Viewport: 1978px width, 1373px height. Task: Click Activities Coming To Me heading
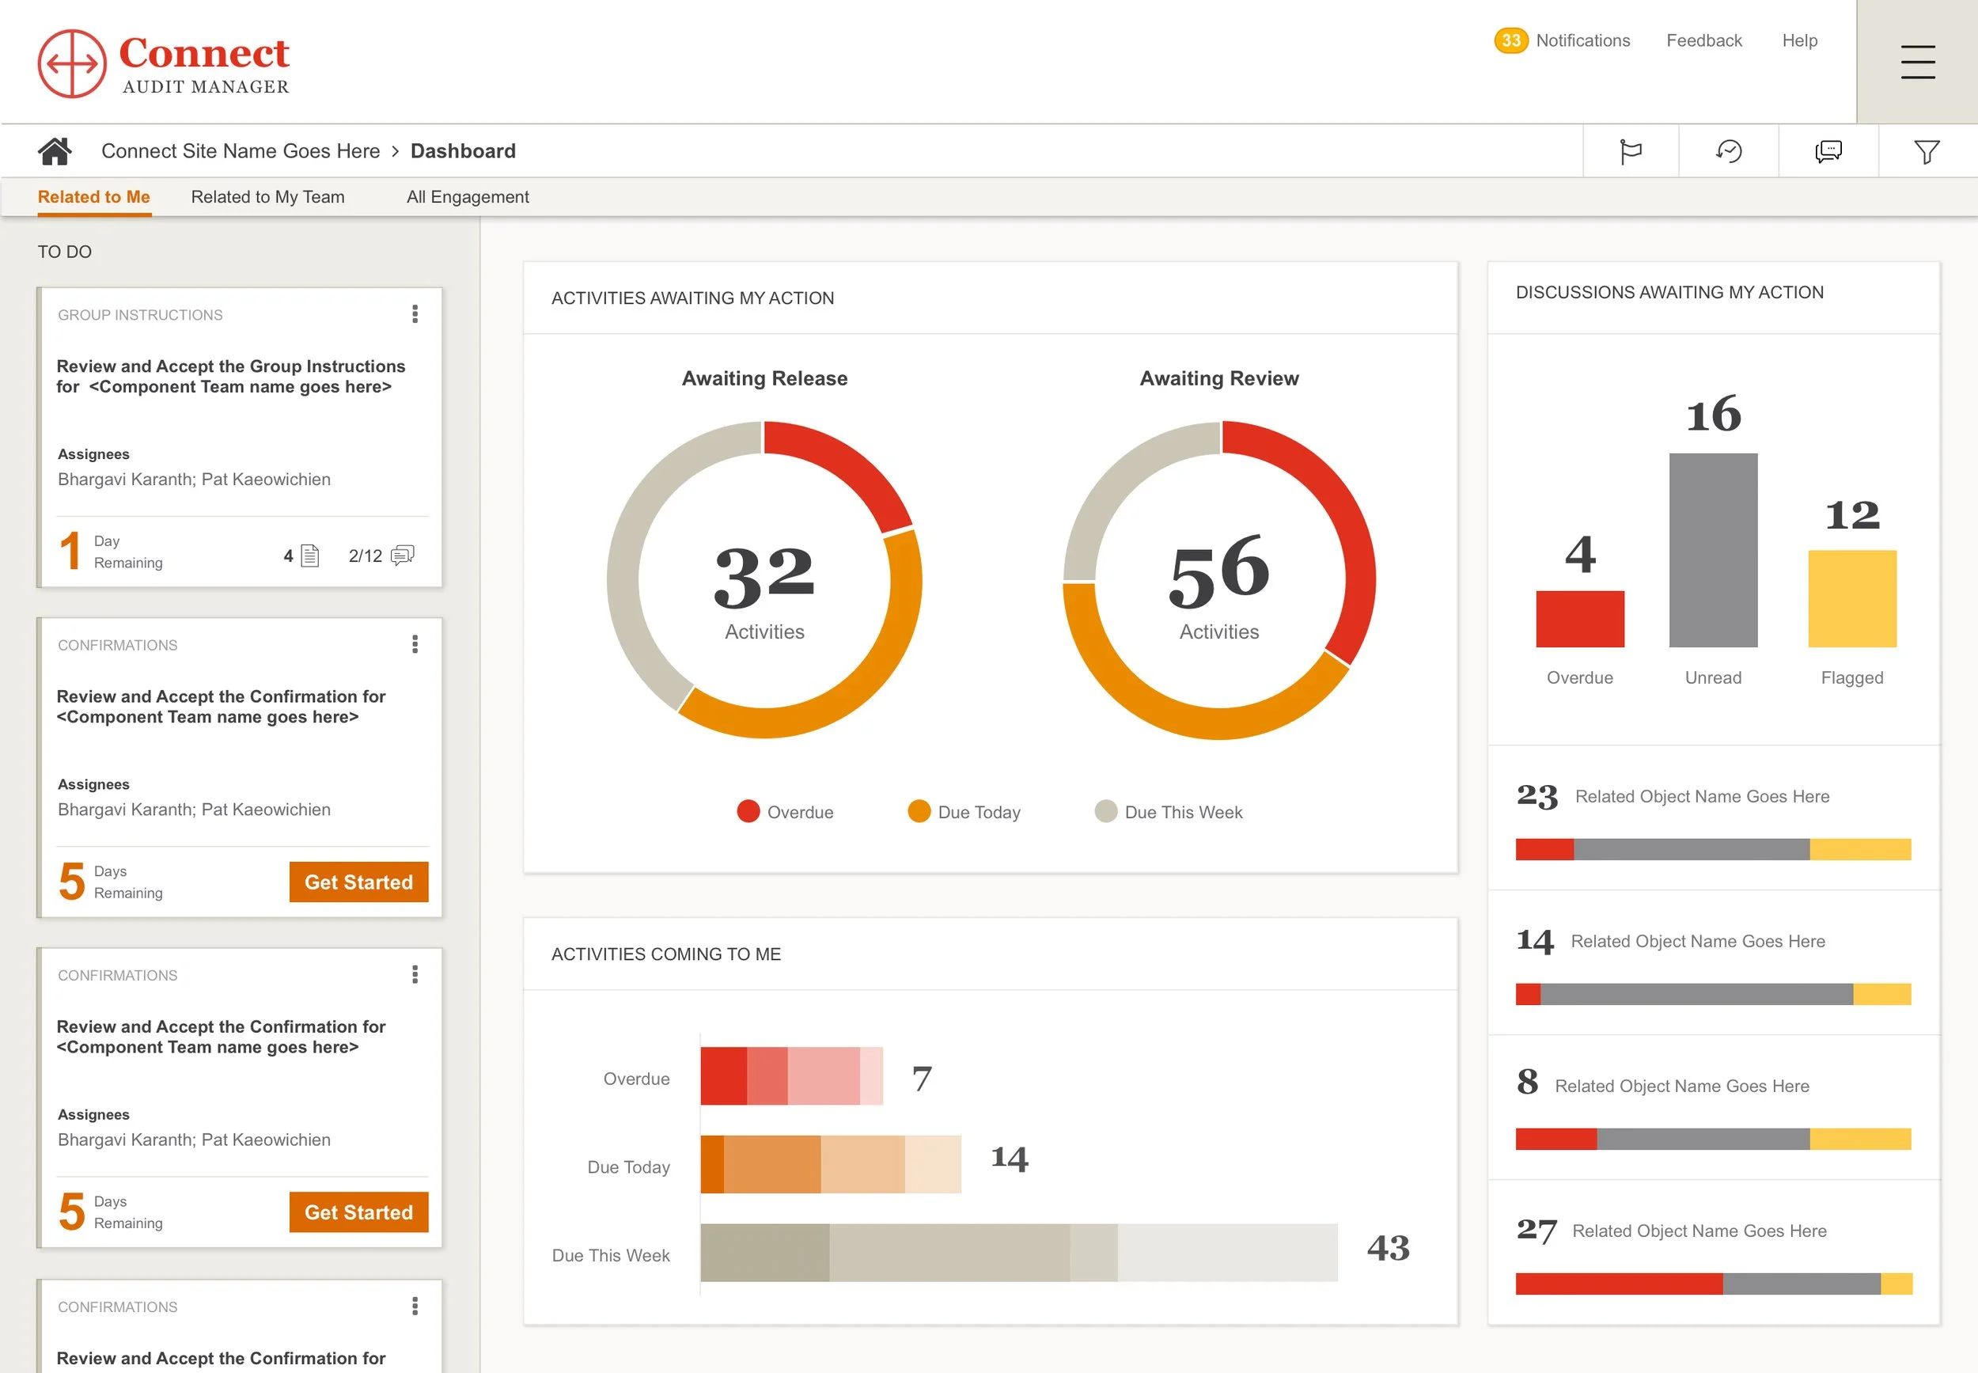[x=665, y=954]
